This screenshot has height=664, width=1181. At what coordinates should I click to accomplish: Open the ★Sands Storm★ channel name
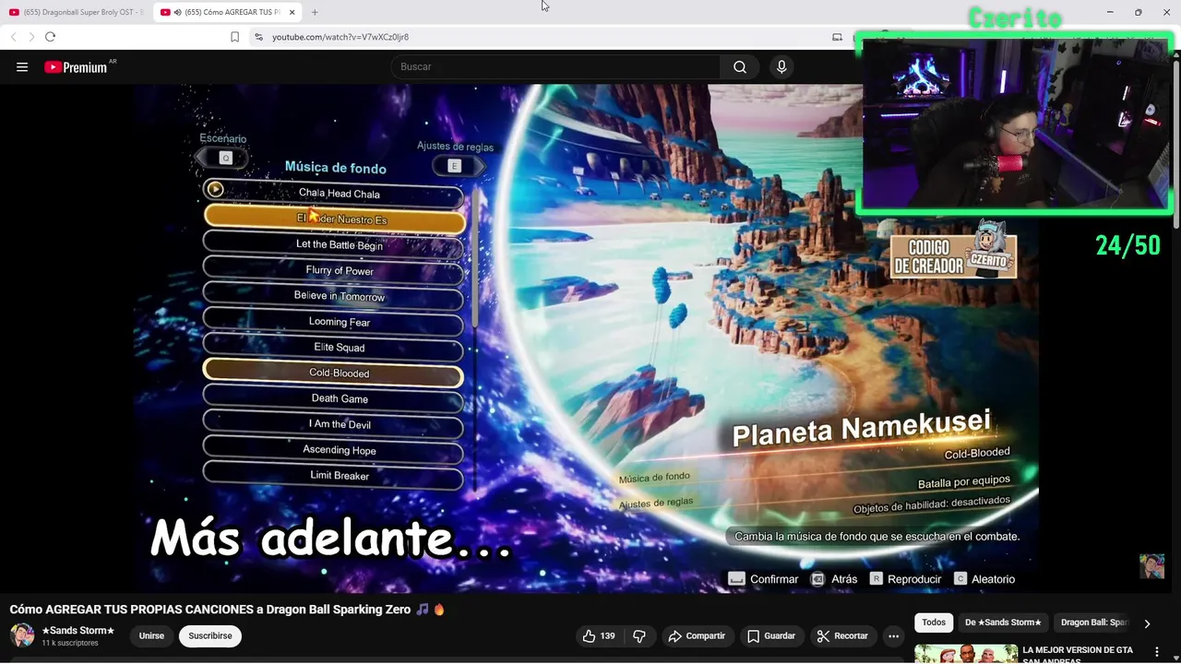tap(78, 631)
